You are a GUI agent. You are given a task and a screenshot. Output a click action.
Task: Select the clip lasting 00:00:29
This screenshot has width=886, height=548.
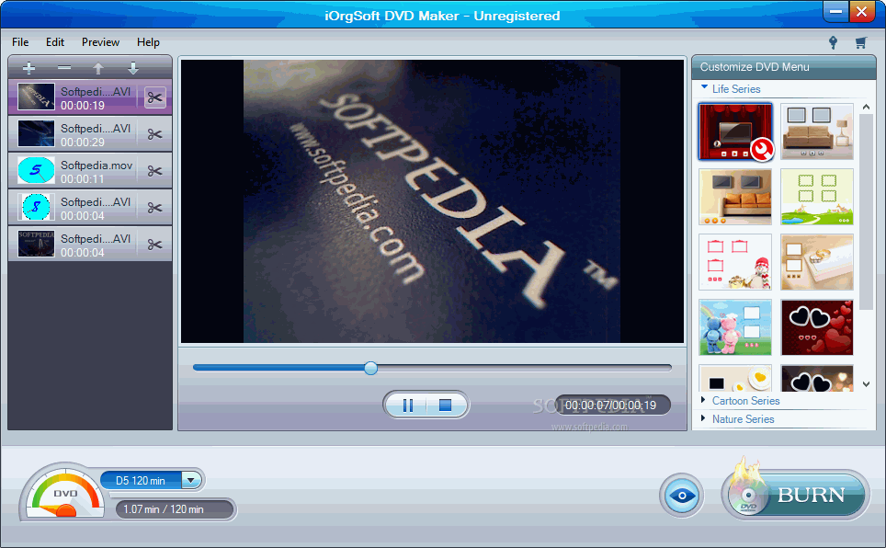[90, 134]
